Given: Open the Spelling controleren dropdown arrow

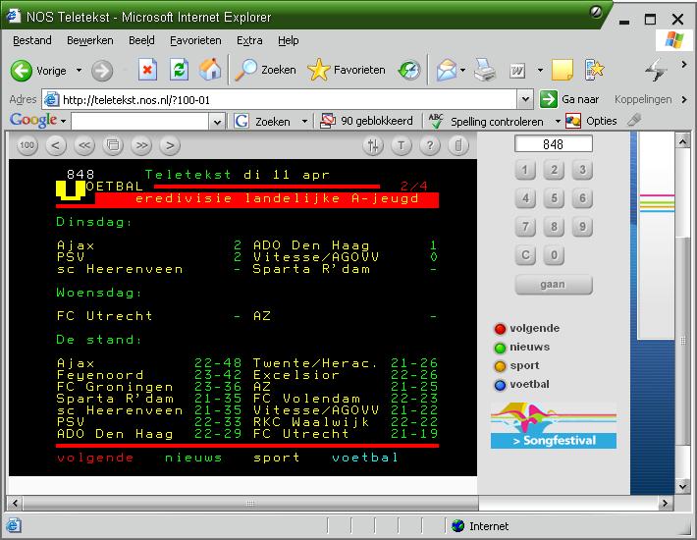Looking at the screenshot, I should [x=558, y=121].
